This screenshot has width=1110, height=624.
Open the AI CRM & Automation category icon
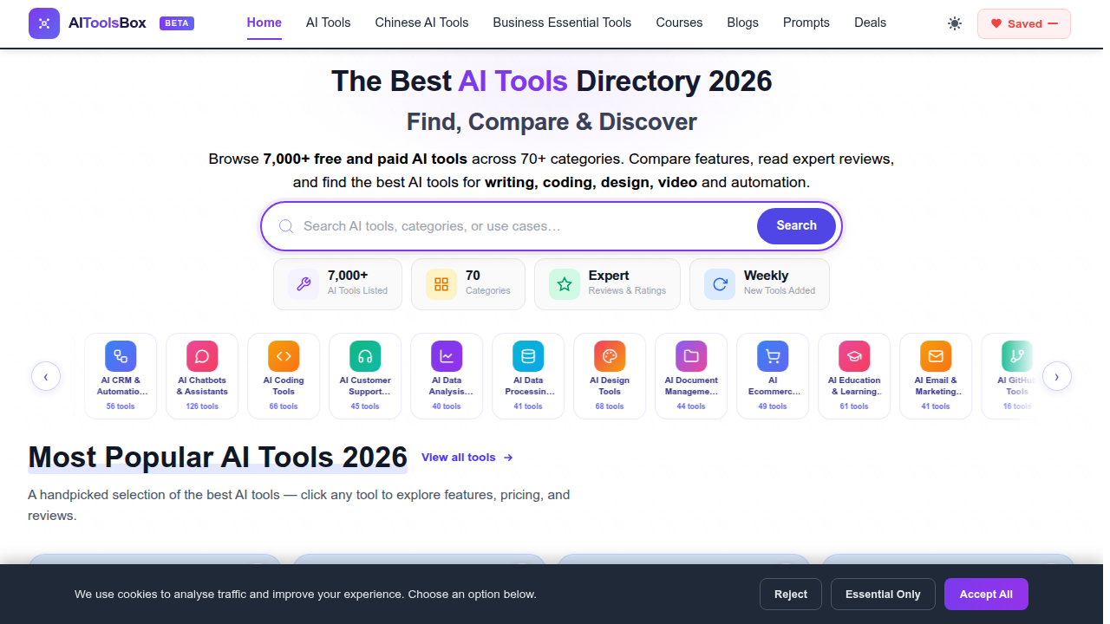121,356
